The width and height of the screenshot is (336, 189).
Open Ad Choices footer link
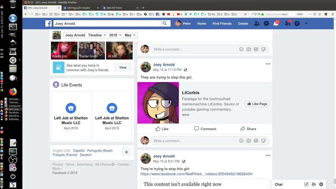tap(105, 165)
